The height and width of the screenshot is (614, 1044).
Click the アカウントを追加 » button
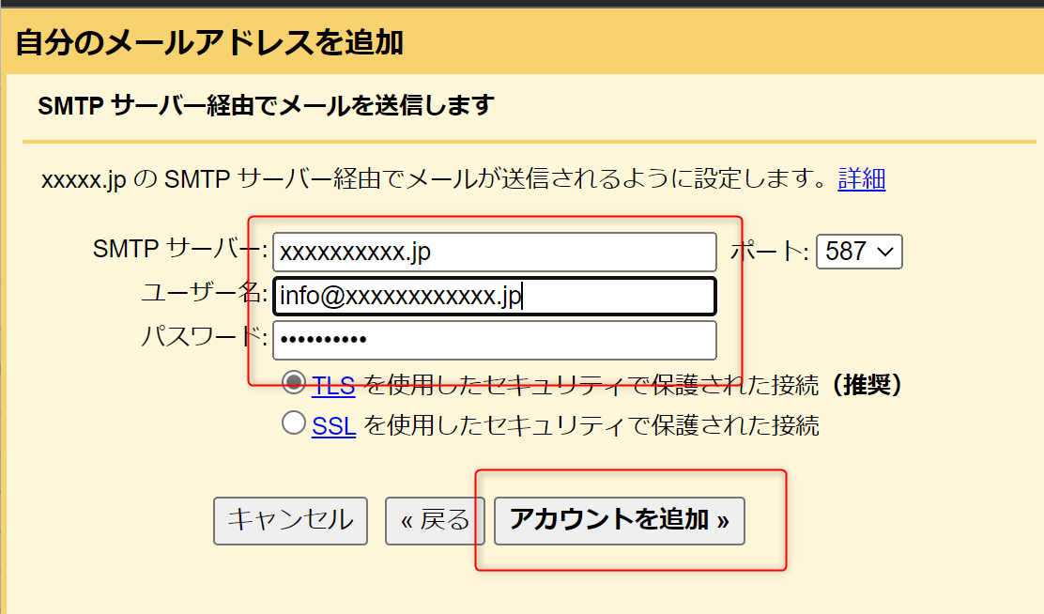pyautogui.click(x=620, y=521)
